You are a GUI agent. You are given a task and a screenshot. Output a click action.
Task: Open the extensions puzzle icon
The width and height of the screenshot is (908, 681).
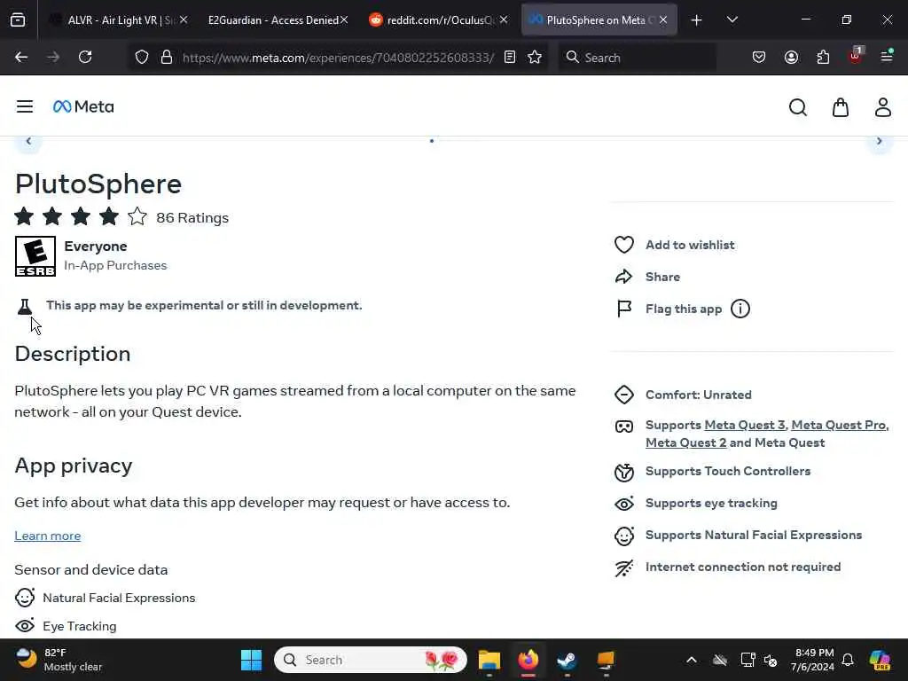(x=823, y=57)
